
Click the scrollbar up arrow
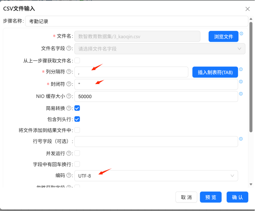(x=251, y=19)
